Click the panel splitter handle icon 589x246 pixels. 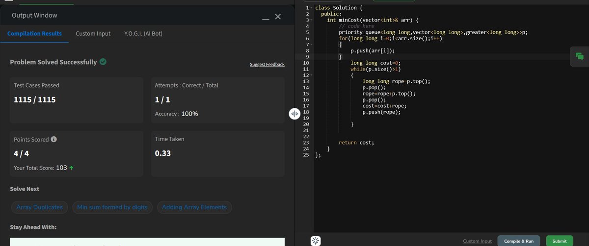point(294,114)
